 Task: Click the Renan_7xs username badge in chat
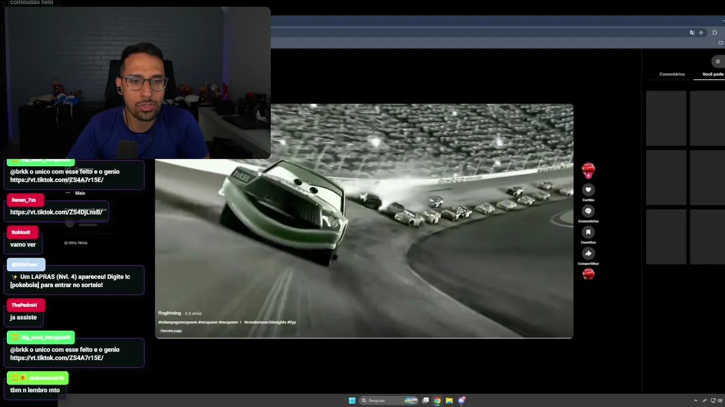click(24, 200)
